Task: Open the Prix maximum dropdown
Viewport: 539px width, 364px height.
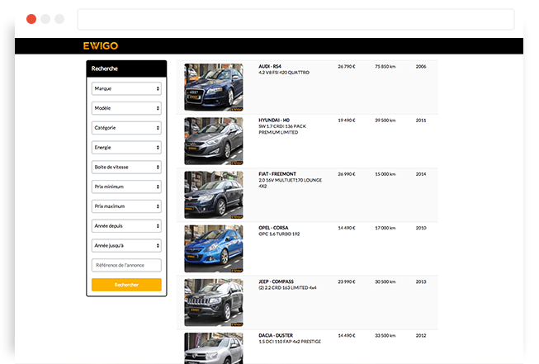Action: pos(126,206)
